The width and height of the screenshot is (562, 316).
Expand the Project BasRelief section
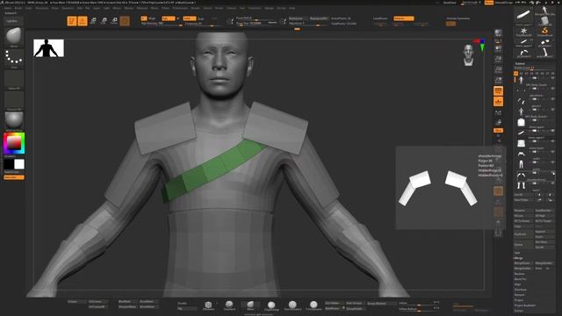click(x=525, y=305)
